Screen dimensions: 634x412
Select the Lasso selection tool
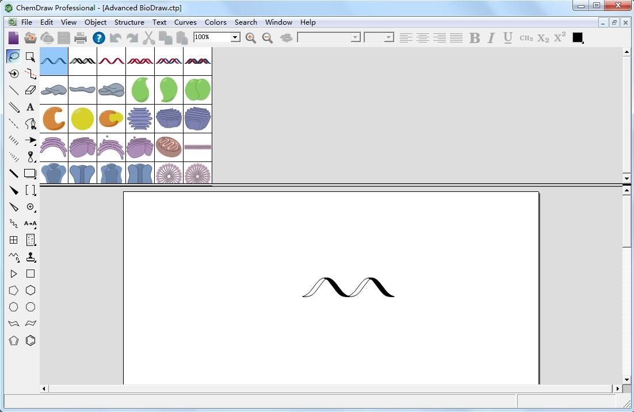(13, 56)
